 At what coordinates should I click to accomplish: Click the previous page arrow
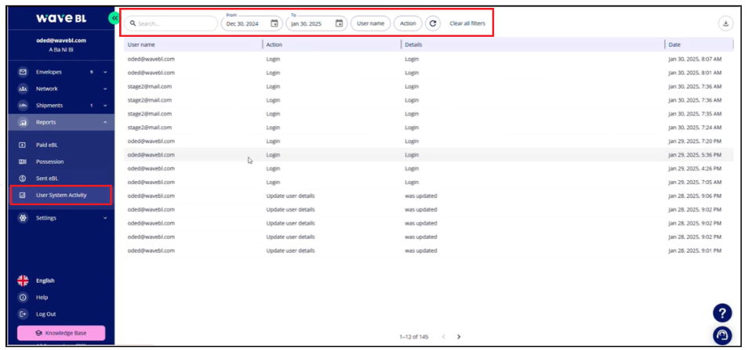click(x=443, y=337)
